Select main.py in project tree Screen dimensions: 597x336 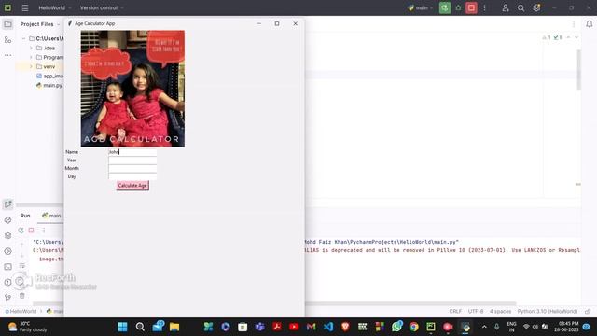tap(49, 85)
